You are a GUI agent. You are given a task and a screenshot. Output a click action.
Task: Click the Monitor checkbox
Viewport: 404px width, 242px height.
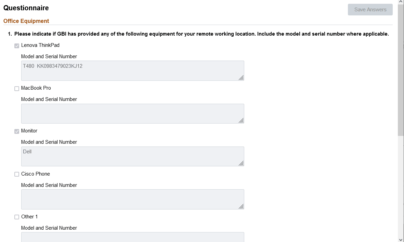17,131
